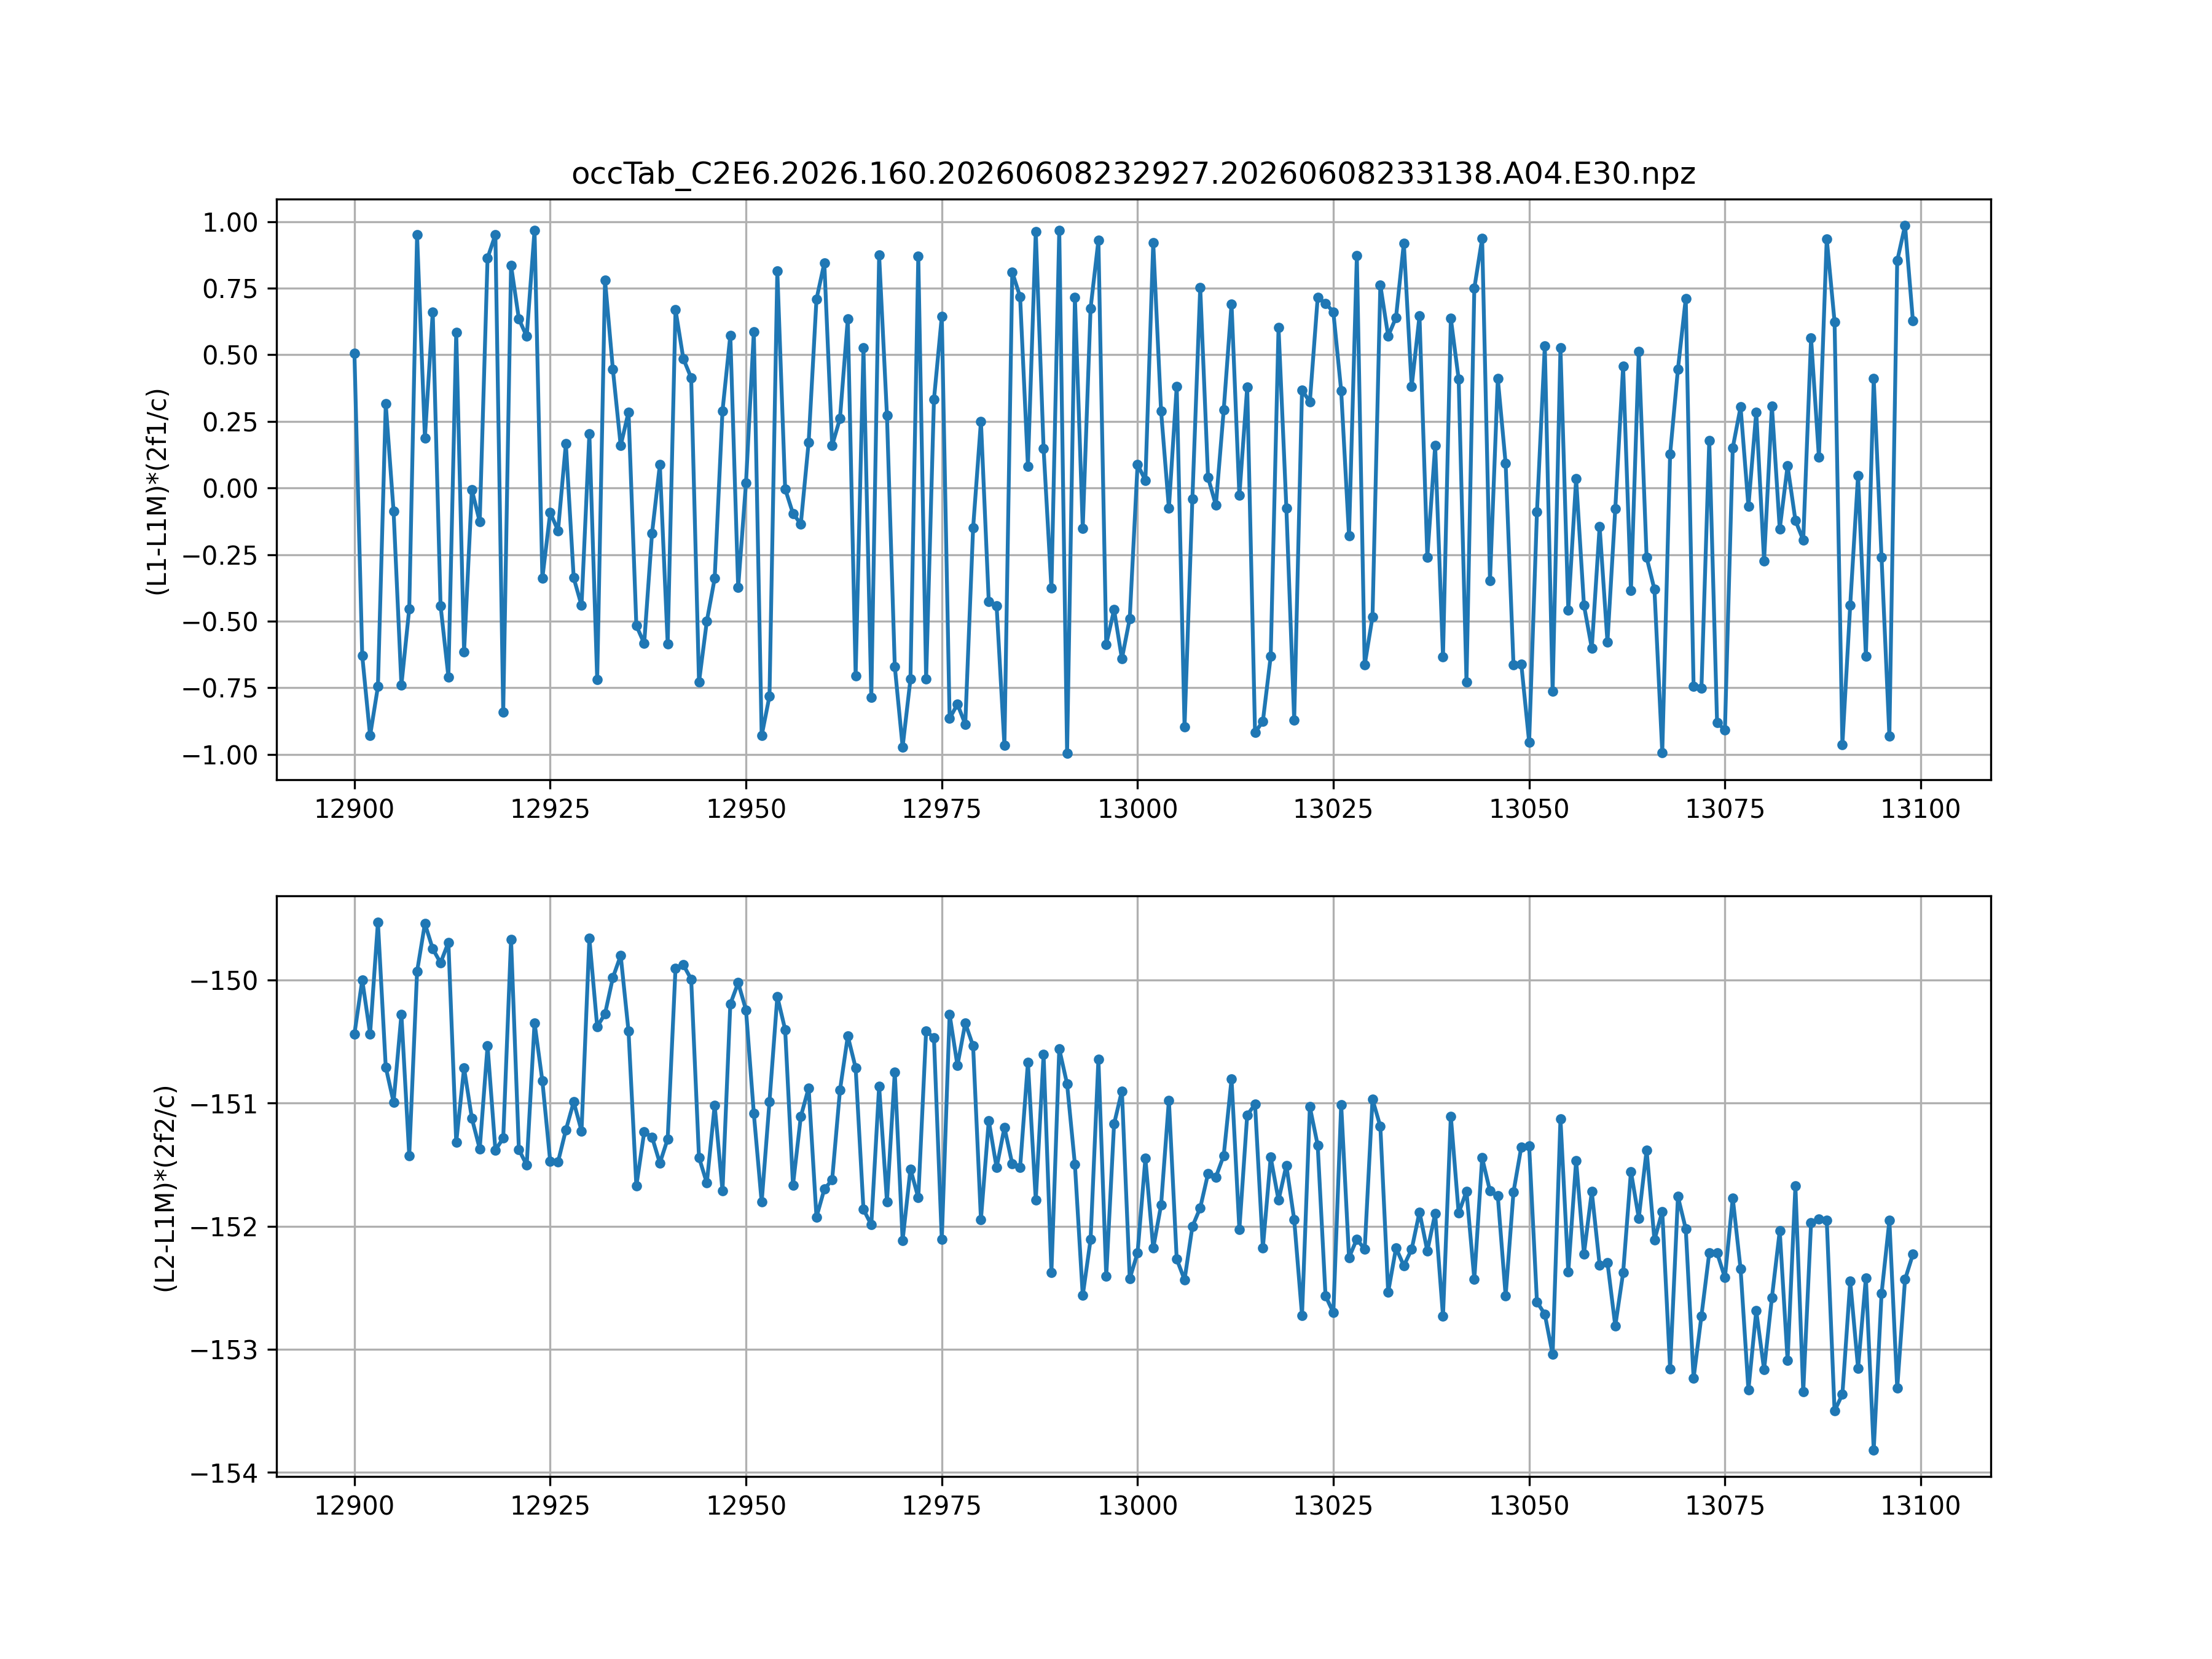Click 13000 on the L2-L1M plot x-axis
This screenshot has height=1659, width=2212.
pos(1138,1506)
